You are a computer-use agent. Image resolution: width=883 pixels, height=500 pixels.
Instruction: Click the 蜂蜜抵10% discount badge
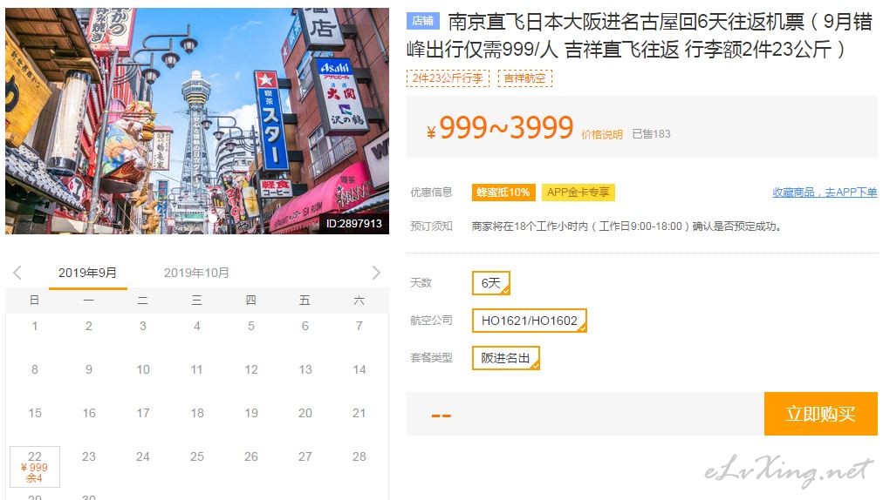[x=503, y=193]
